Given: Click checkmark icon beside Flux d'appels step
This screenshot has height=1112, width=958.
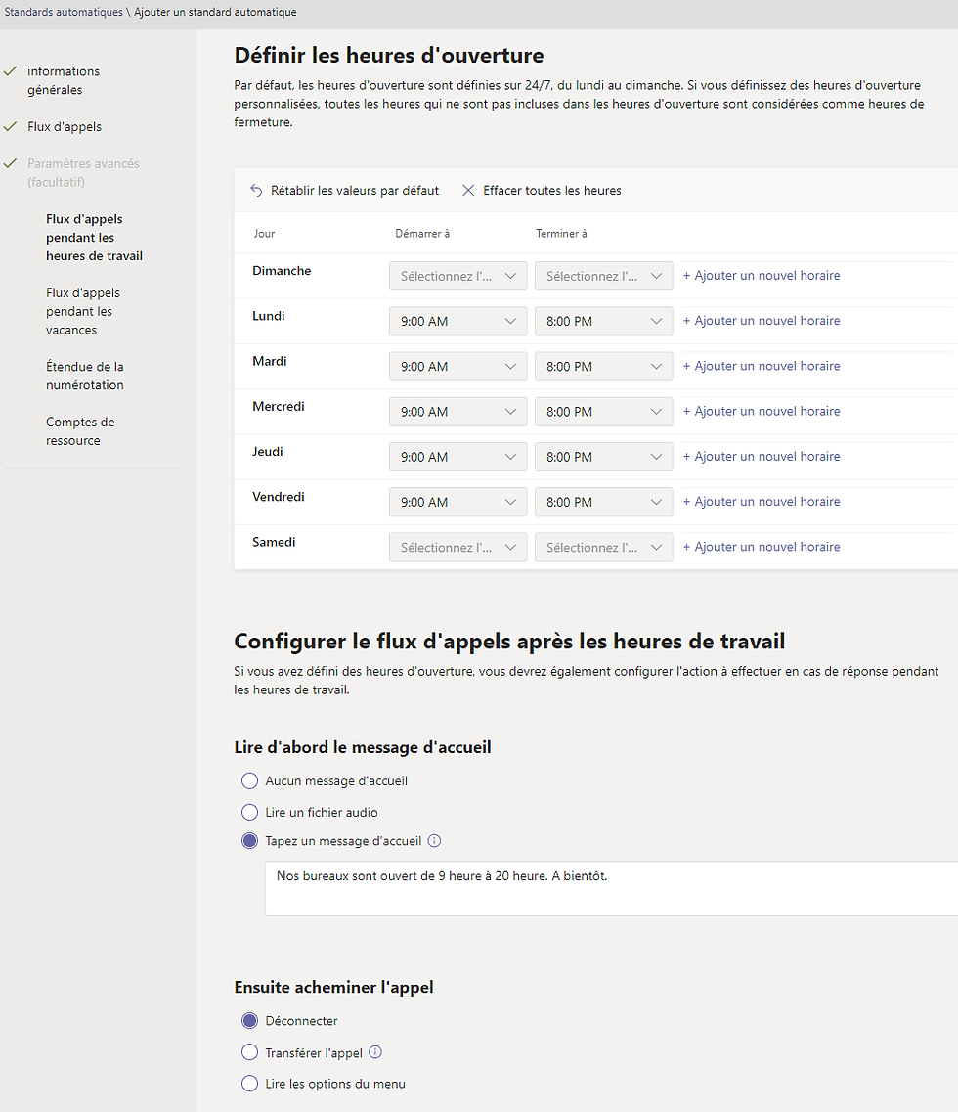Looking at the screenshot, I should click(11, 126).
